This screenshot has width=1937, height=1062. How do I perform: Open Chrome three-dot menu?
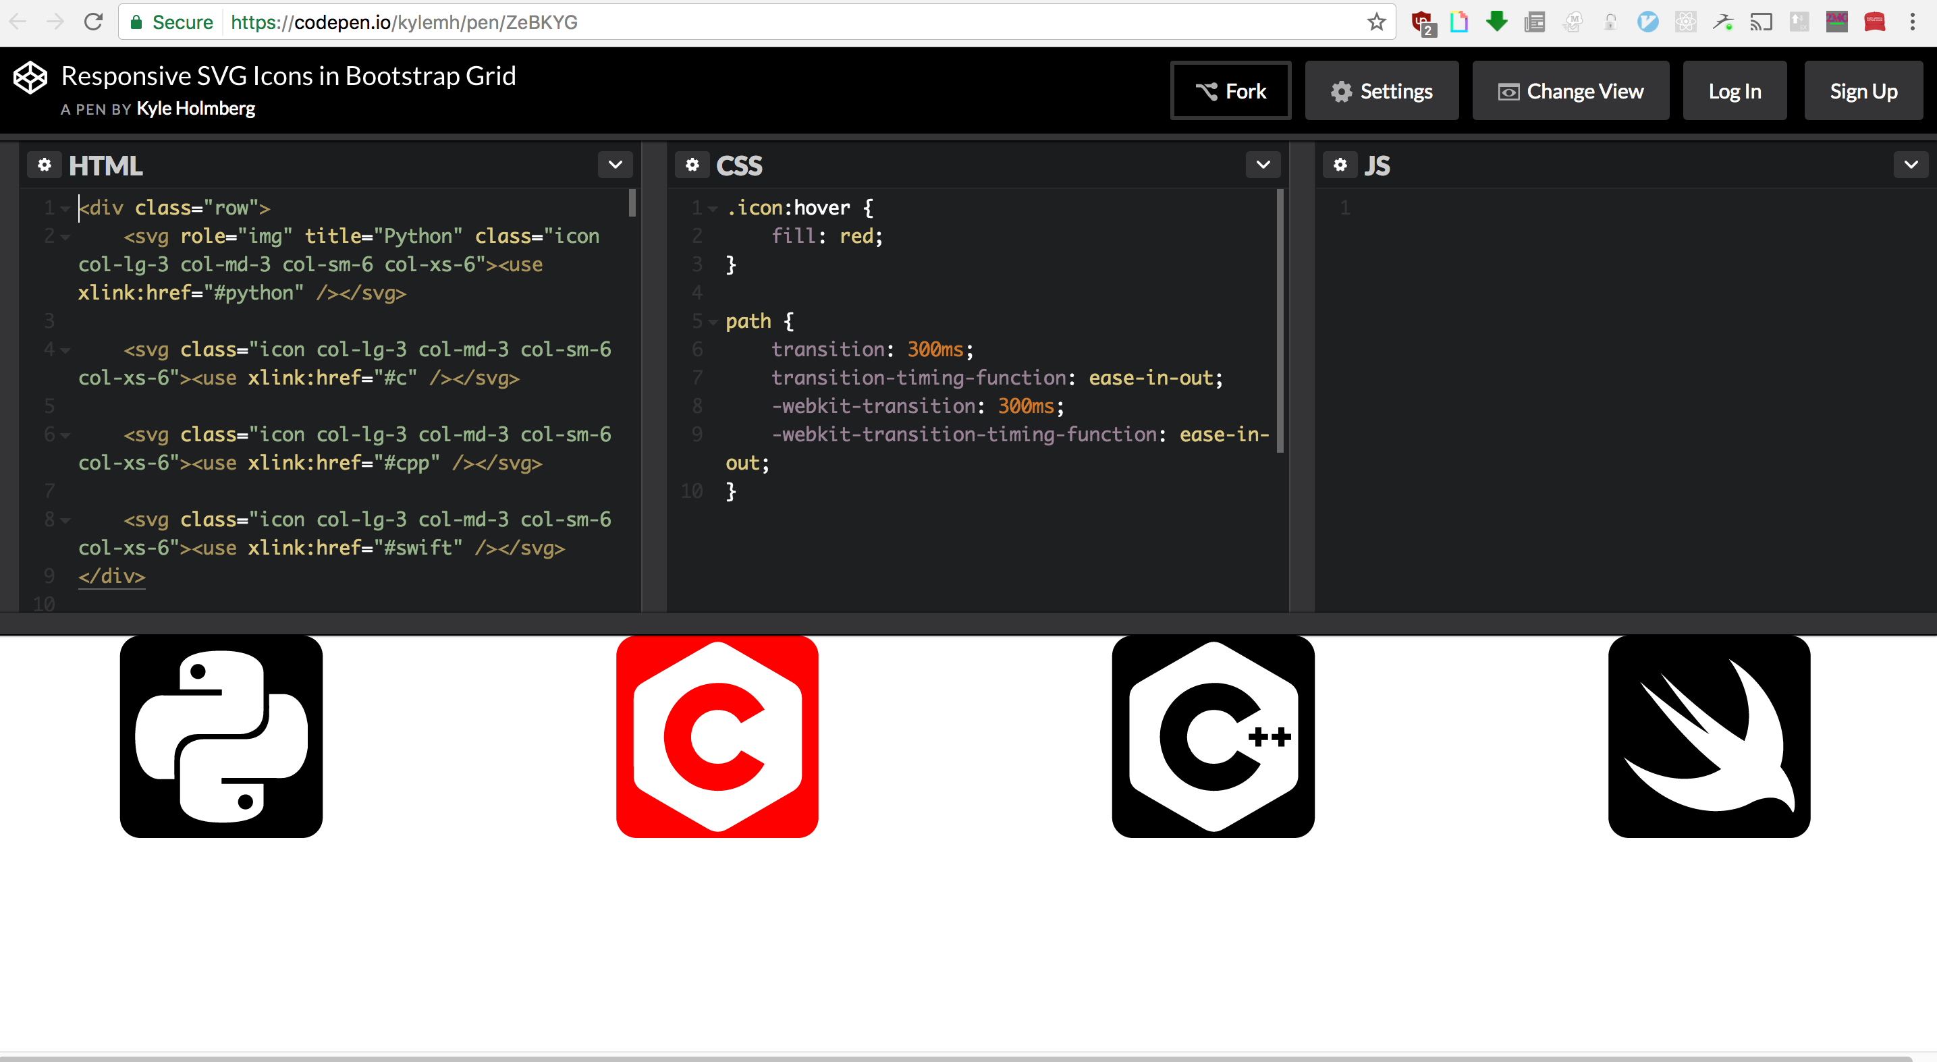click(x=1912, y=22)
